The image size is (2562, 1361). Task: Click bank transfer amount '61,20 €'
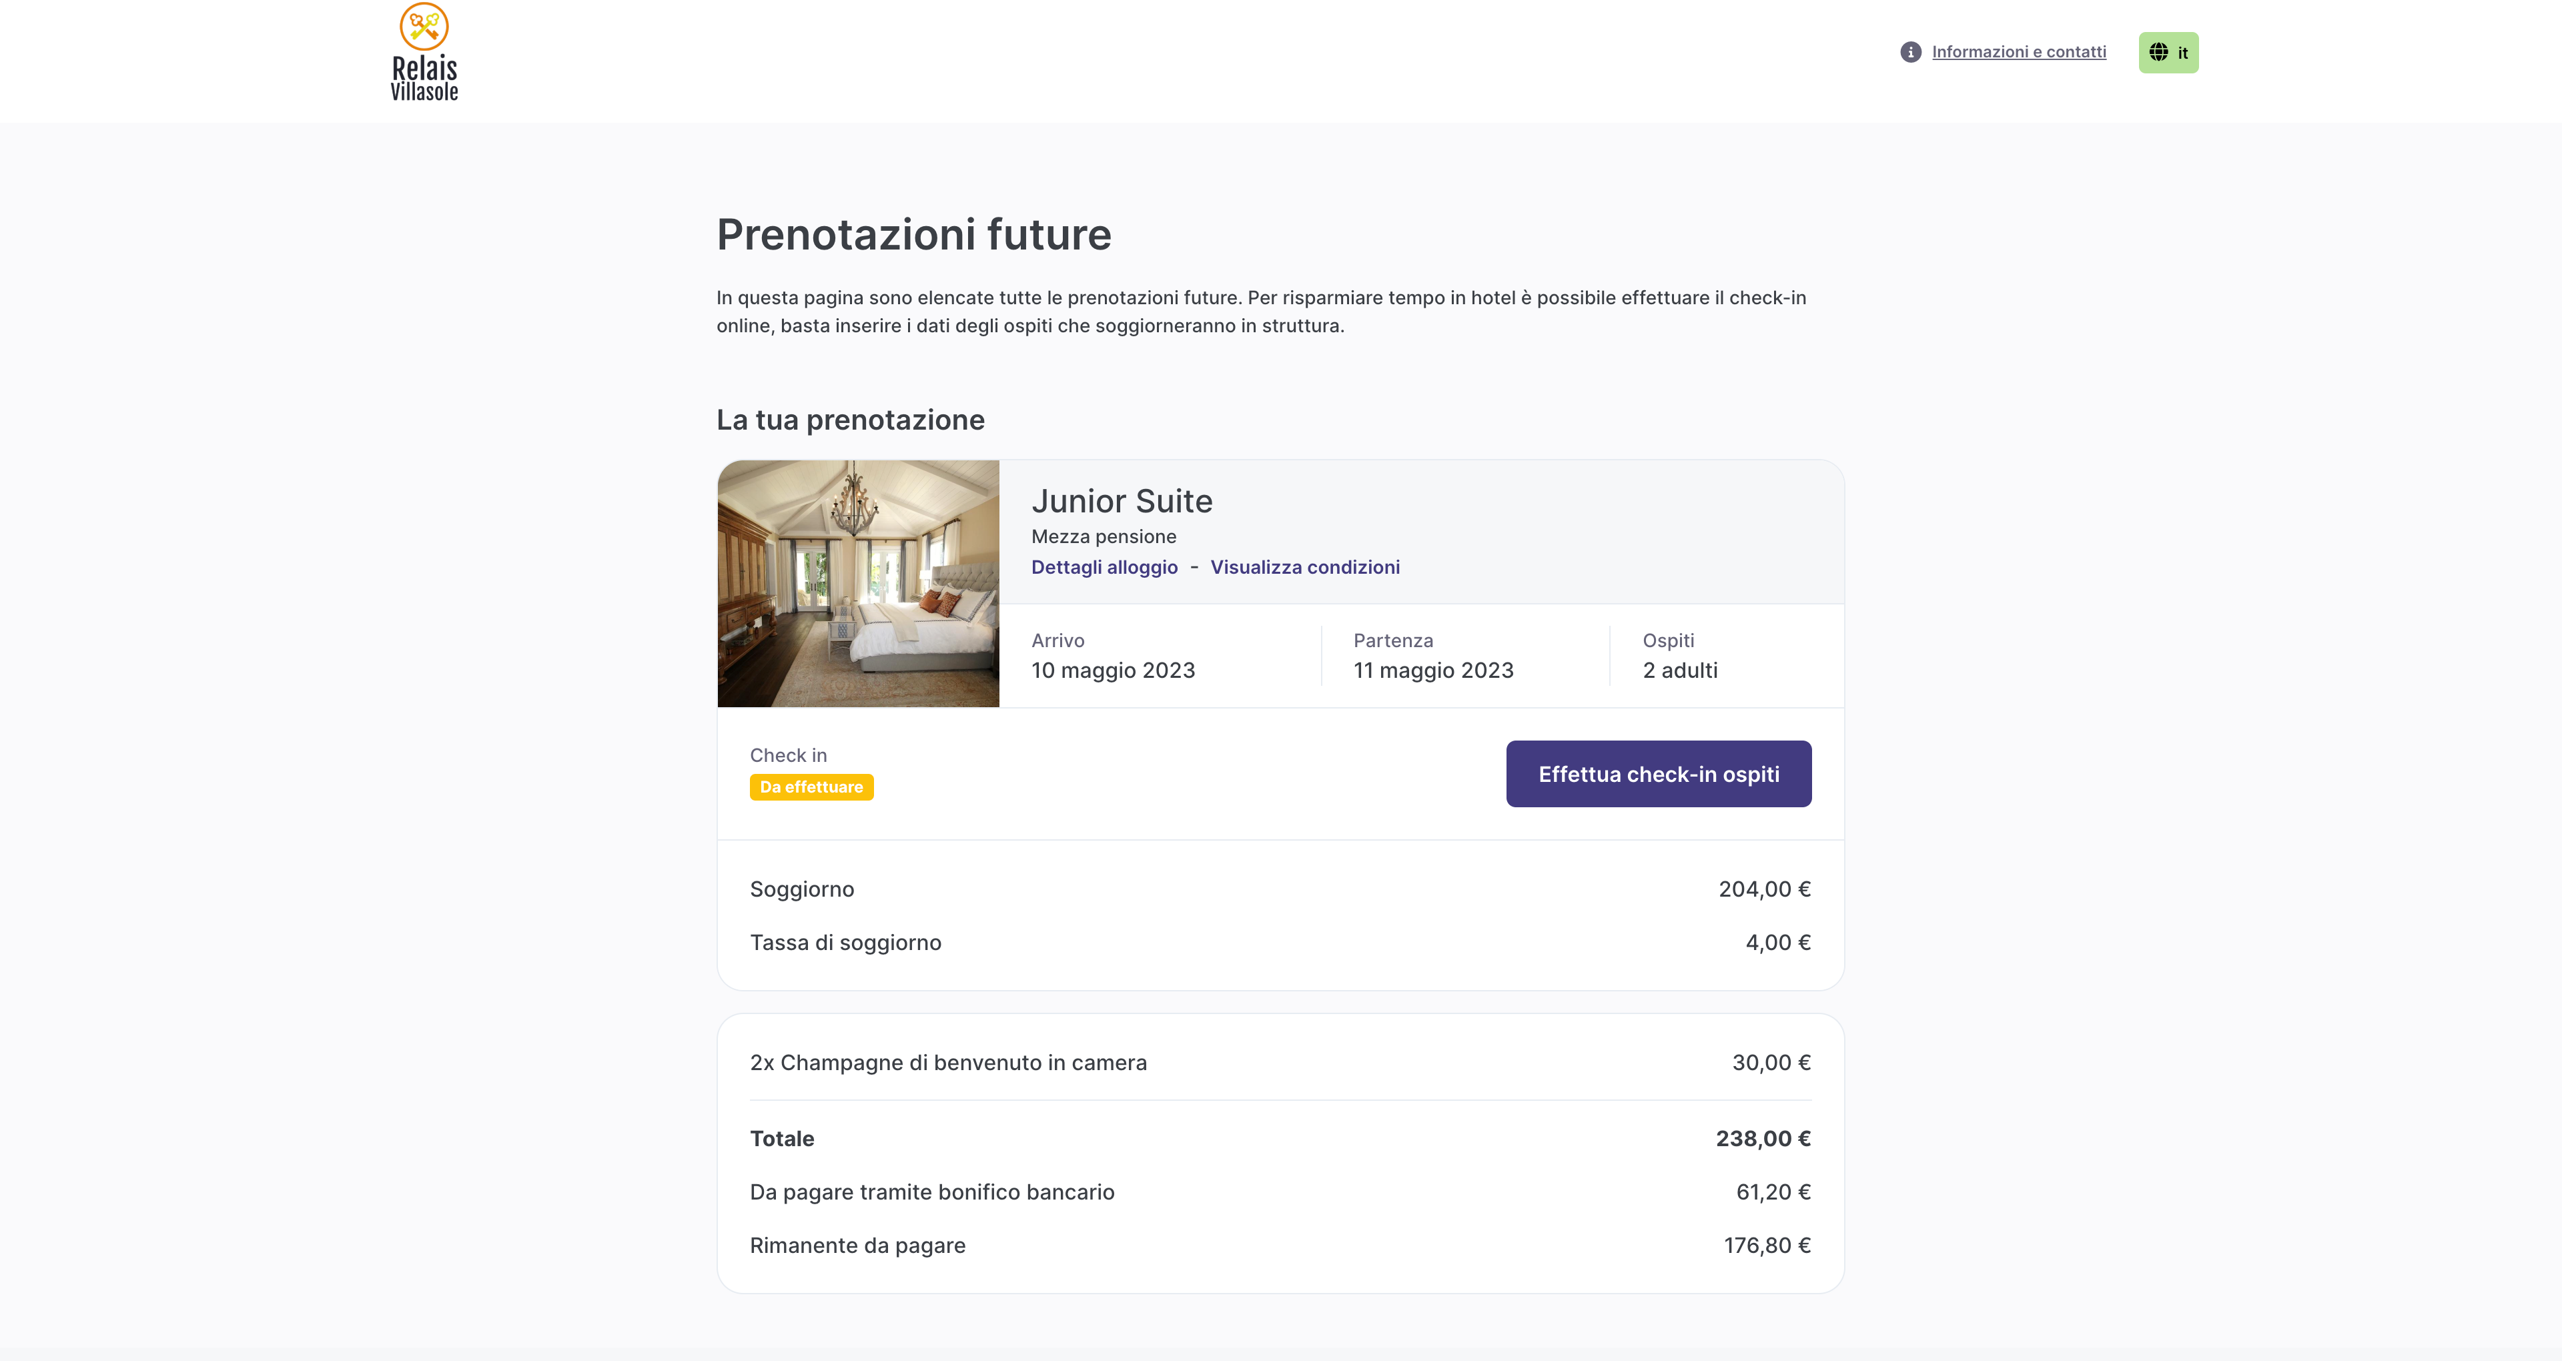pyautogui.click(x=1773, y=1192)
